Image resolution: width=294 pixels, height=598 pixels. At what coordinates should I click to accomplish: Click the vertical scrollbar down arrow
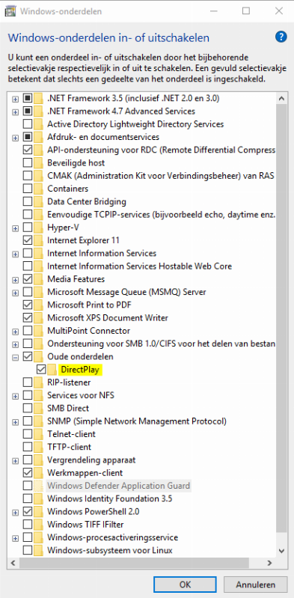pos(281,550)
